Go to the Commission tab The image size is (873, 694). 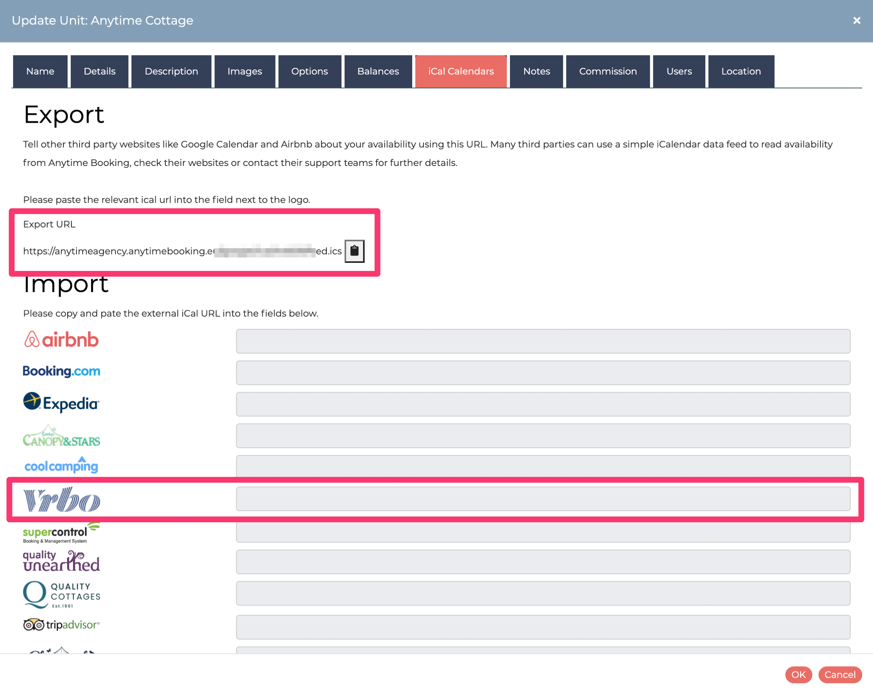608,71
